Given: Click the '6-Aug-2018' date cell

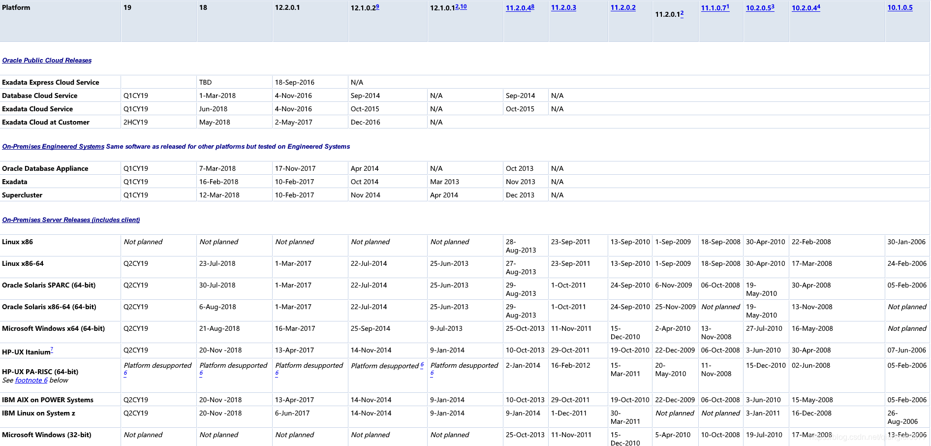Looking at the screenshot, I should [217, 307].
